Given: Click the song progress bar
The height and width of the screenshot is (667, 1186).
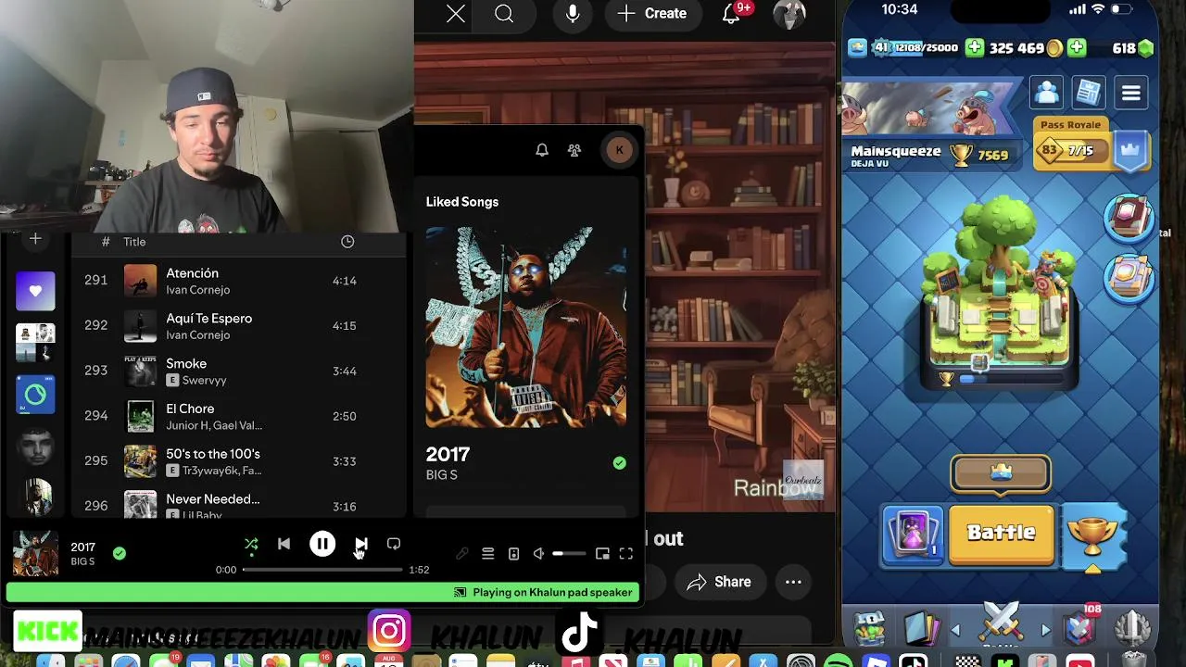Looking at the screenshot, I should click(322, 570).
